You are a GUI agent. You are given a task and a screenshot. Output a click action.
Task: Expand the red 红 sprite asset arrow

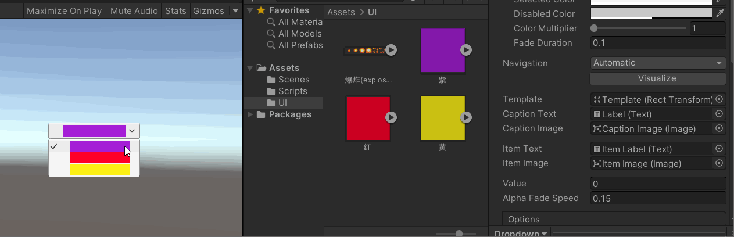(392, 117)
